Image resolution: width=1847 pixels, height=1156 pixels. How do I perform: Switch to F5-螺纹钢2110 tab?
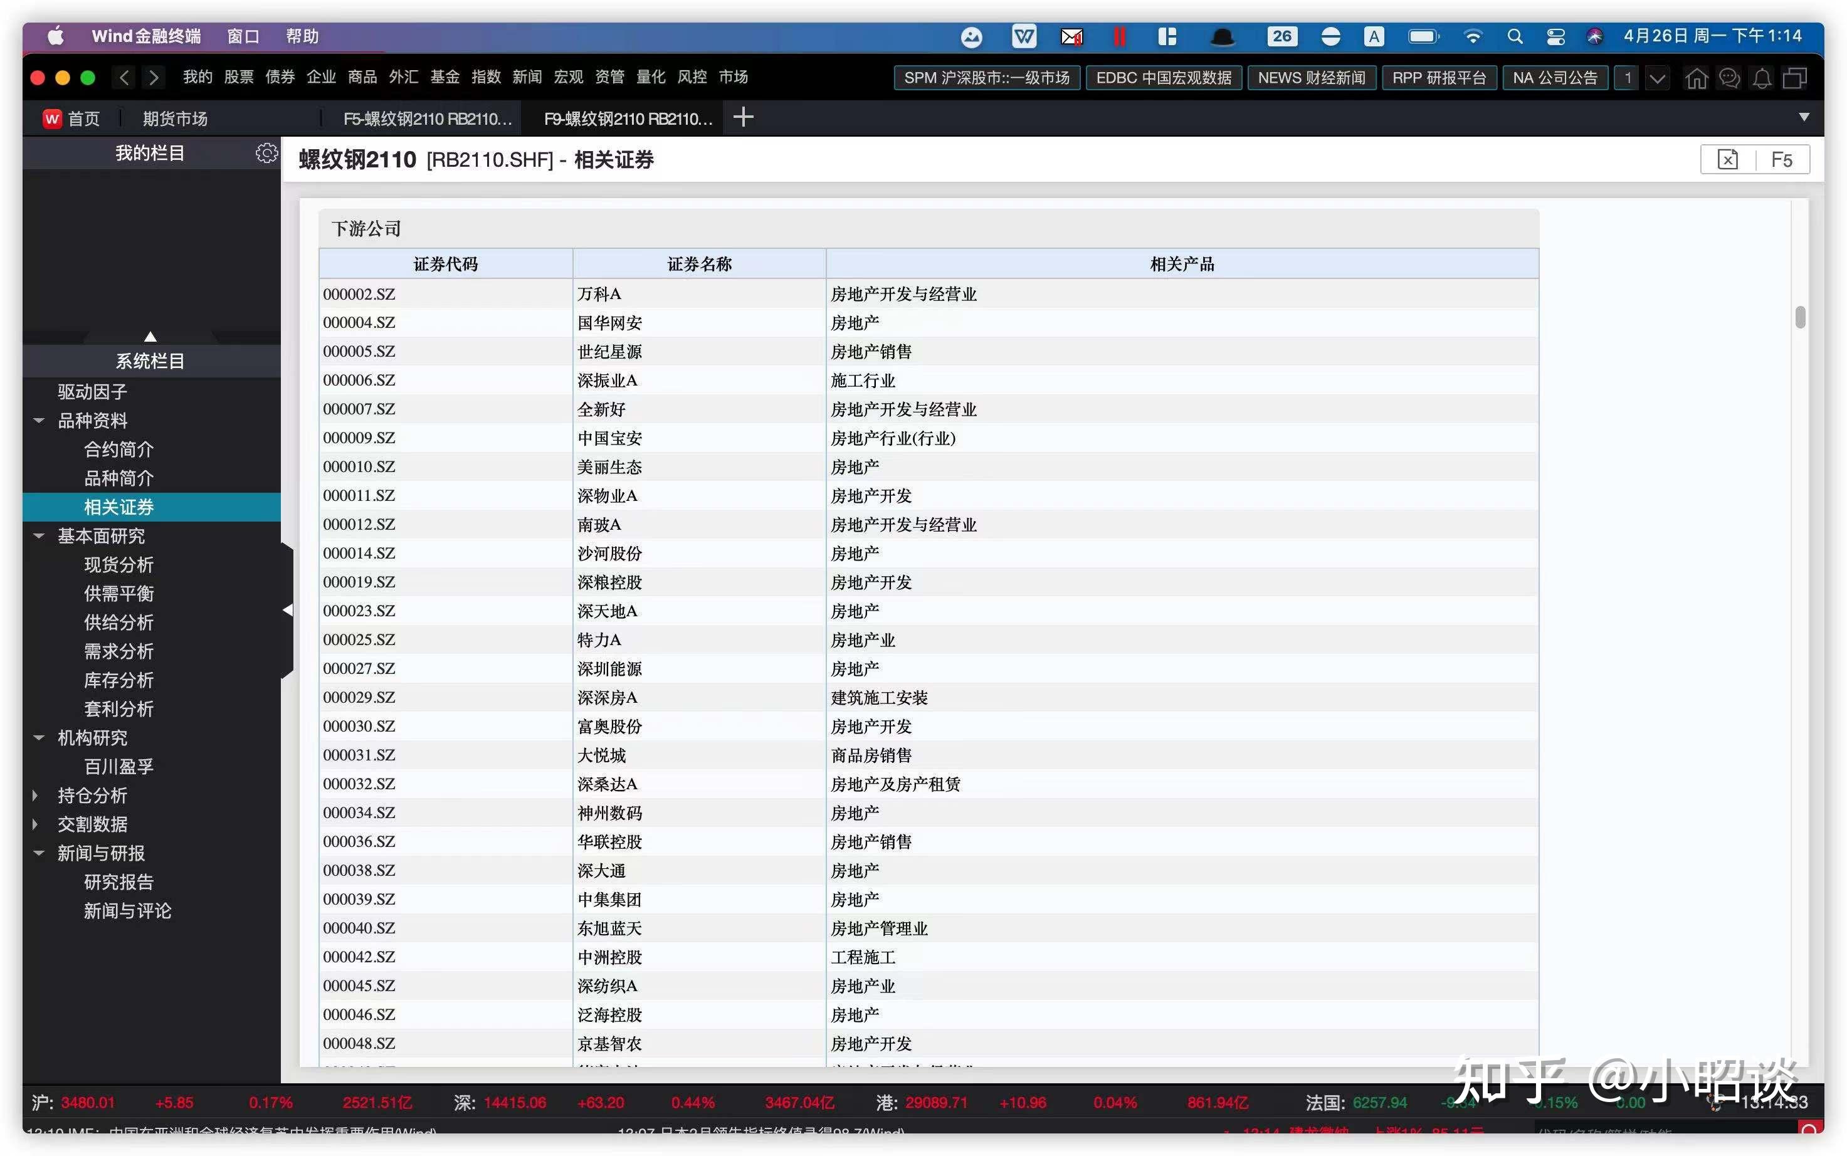click(428, 118)
